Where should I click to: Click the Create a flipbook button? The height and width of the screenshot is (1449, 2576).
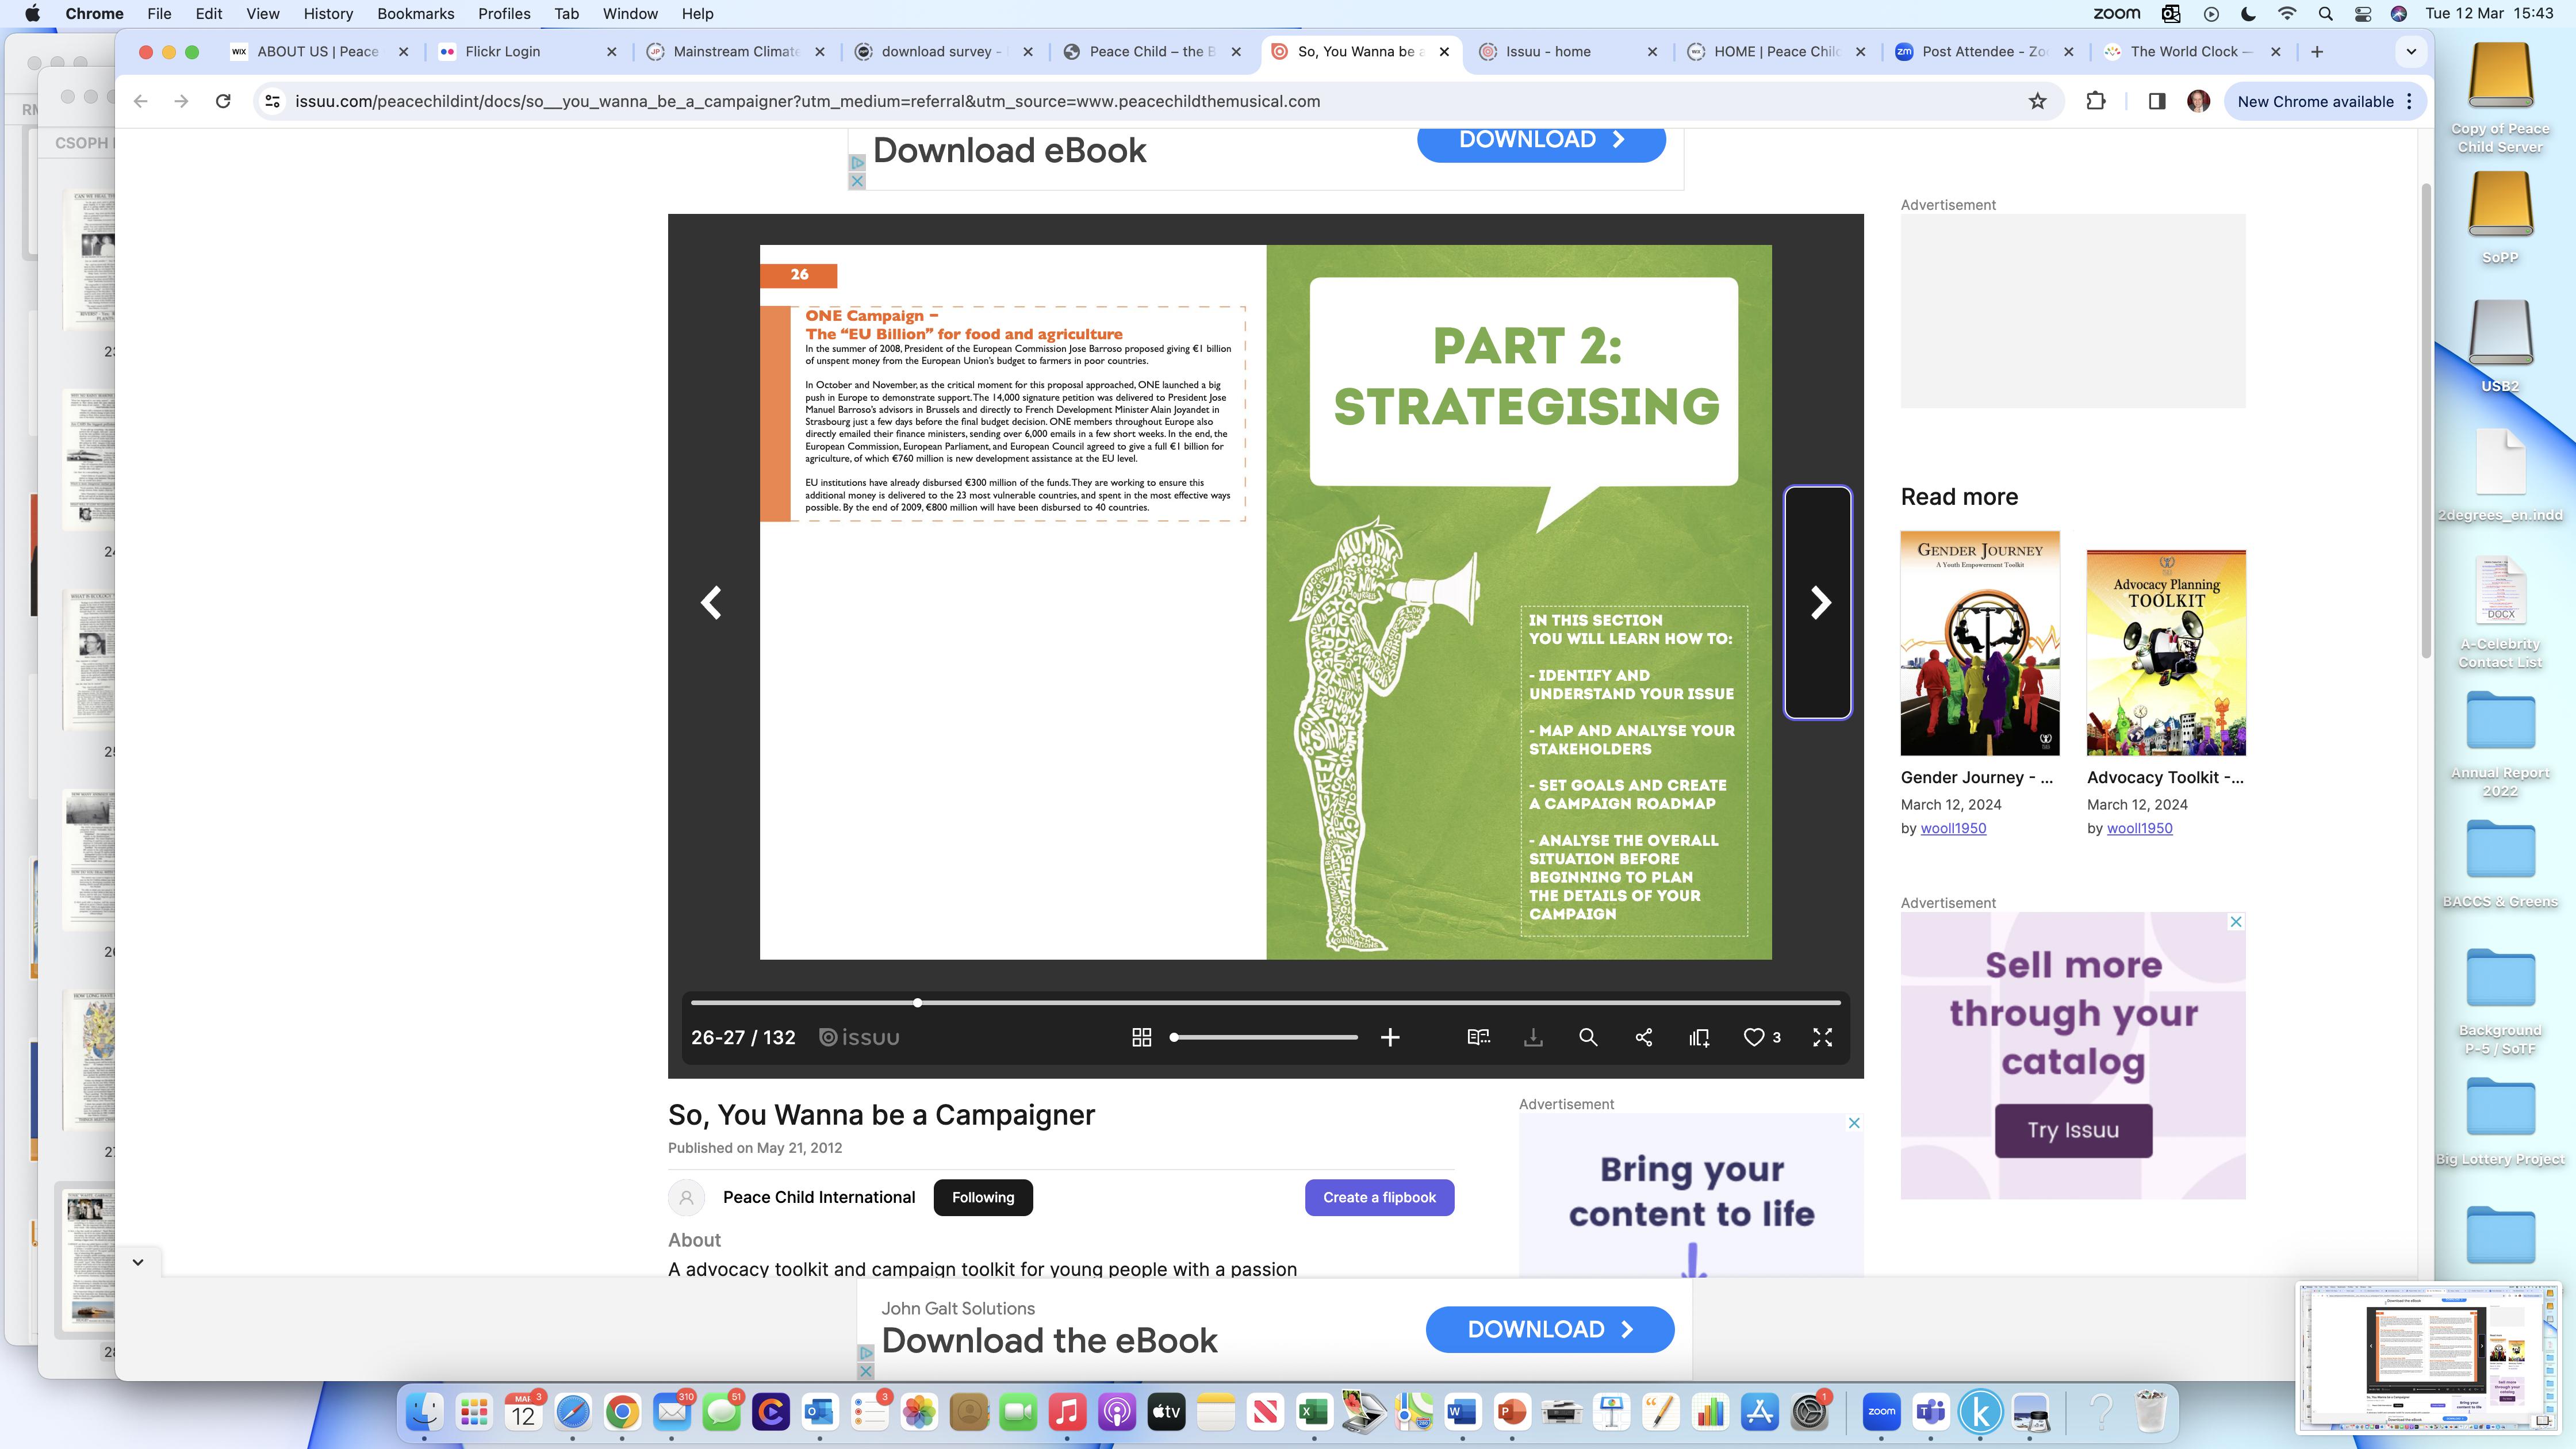(1379, 1197)
